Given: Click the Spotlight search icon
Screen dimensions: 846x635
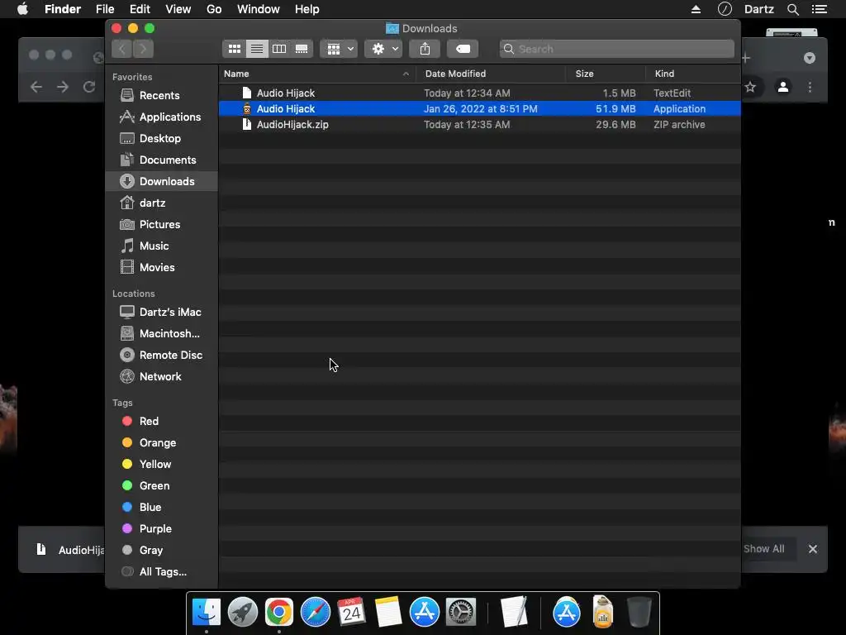Looking at the screenshot, I should click(792, 9).
